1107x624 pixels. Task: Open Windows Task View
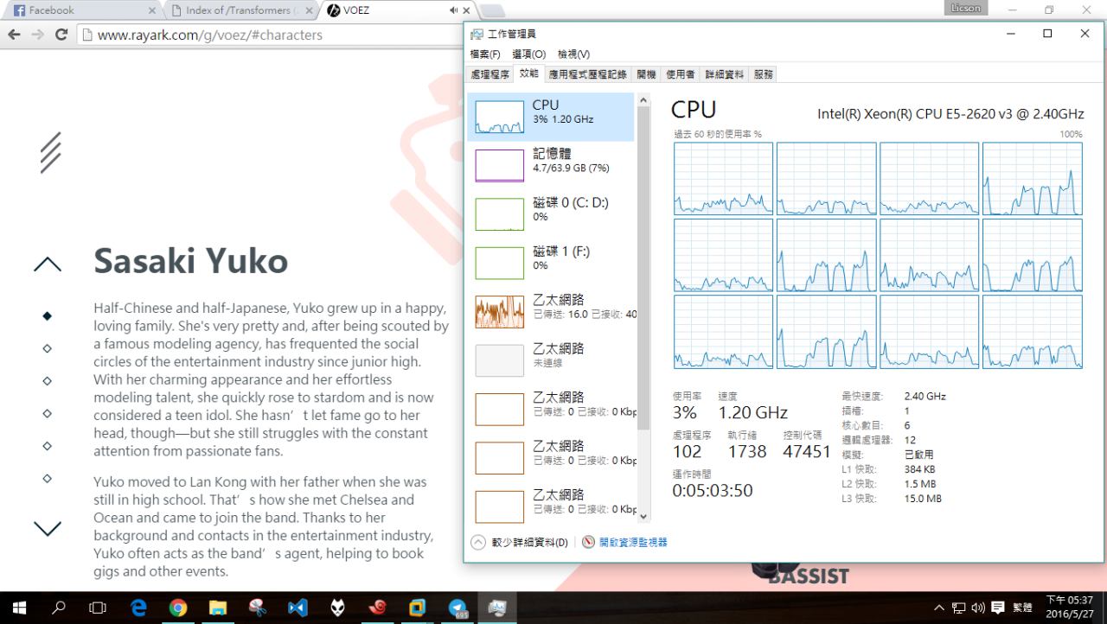click(x=98, y=608)
